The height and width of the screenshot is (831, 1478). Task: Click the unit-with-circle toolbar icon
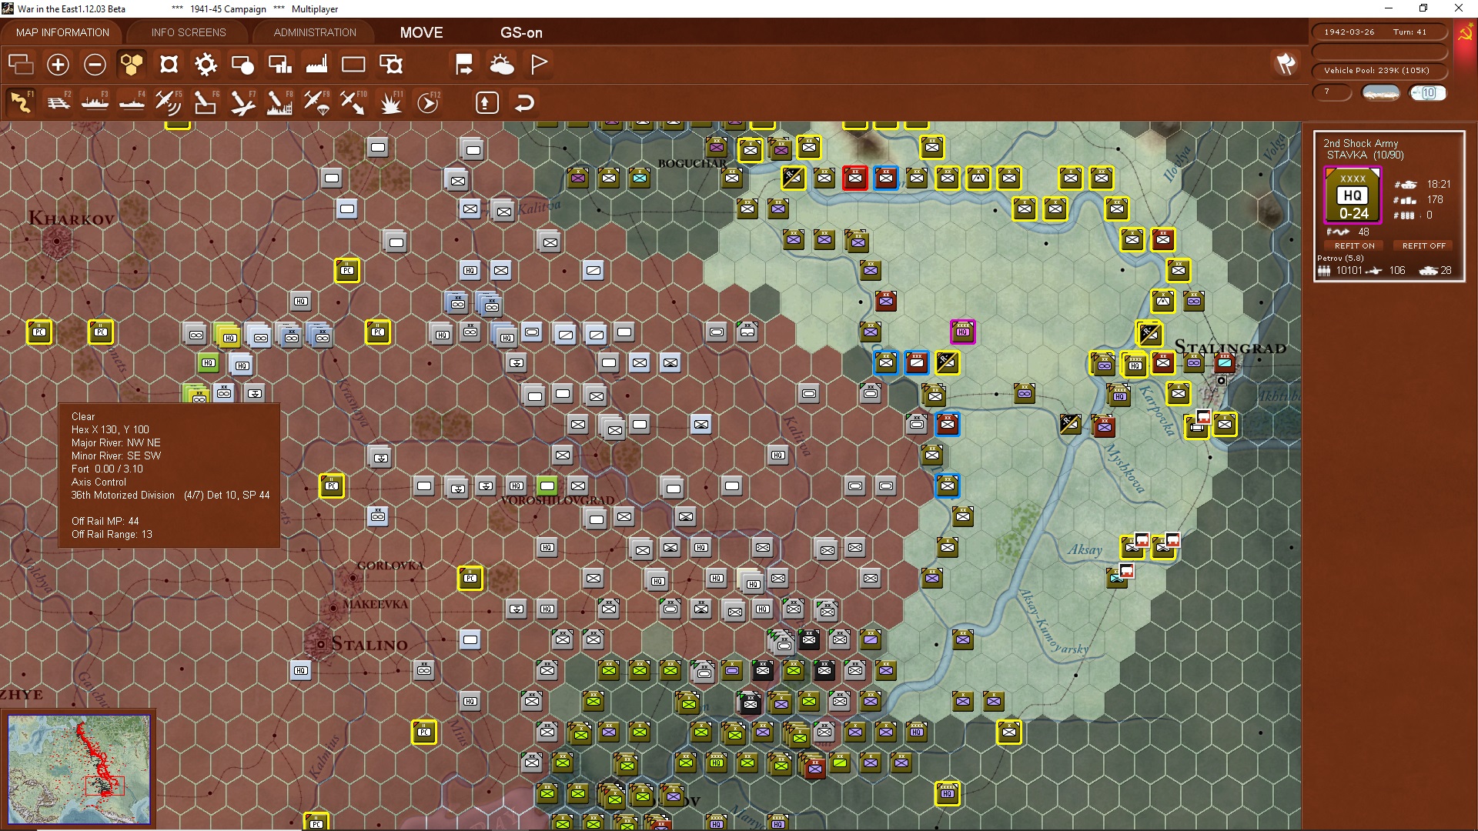tap(242, 65)
